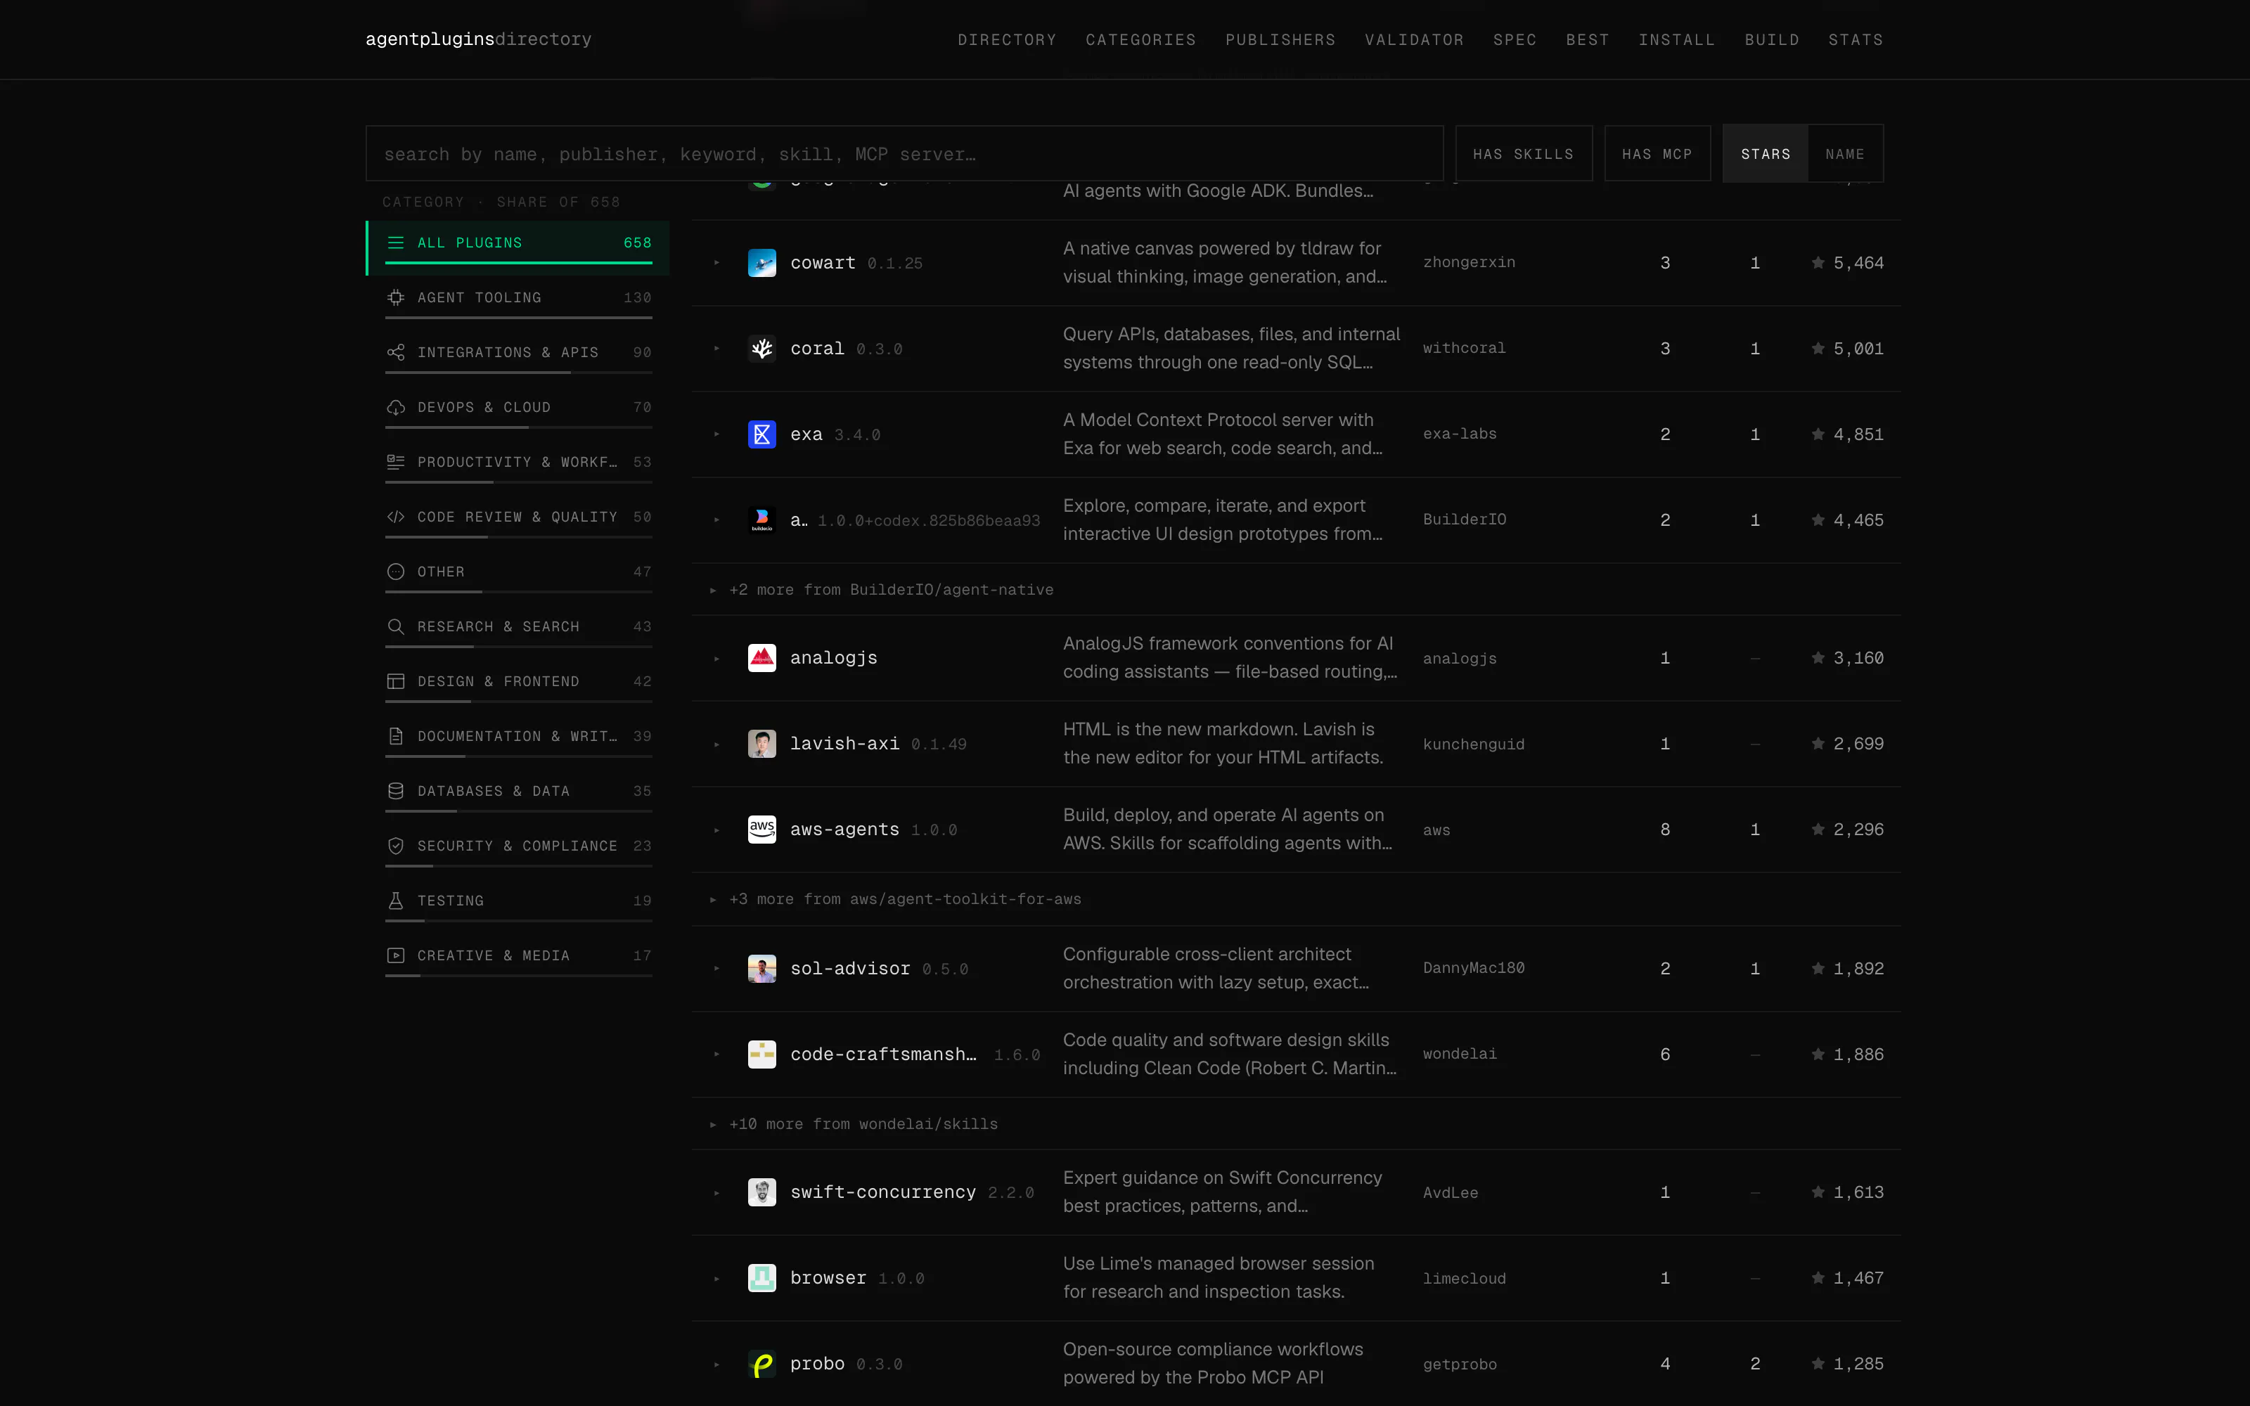This screenshot has width=2250, height=1406.
Task: Click the sol-advisor avatar icon
Action: pos(761,969)
